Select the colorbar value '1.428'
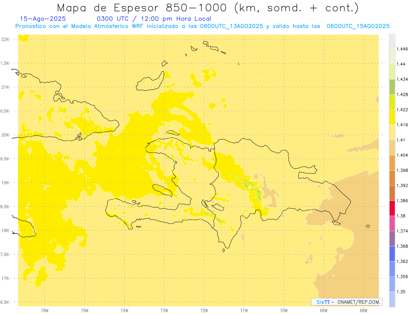The width and height of the screenshot is (408, 315). tap(403, 94)
